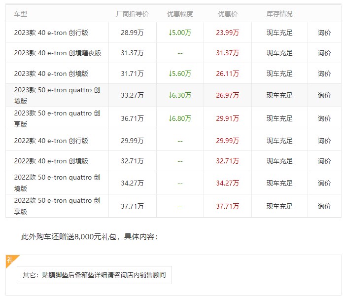Open model 2022款 50 e-tron quattro 创享版

coord(57,206)
